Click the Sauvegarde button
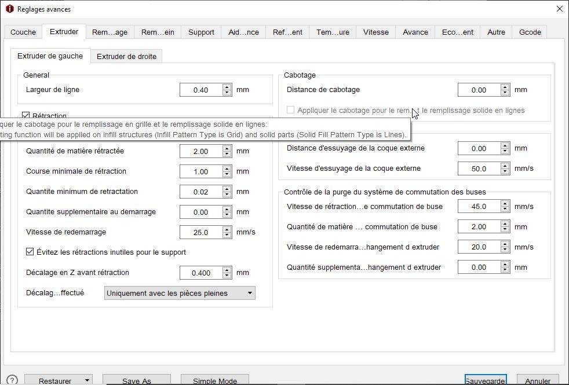 pos(486,380)
